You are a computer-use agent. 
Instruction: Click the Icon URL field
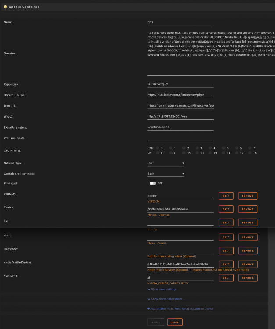pyautogui.click(x=180, y=106)
